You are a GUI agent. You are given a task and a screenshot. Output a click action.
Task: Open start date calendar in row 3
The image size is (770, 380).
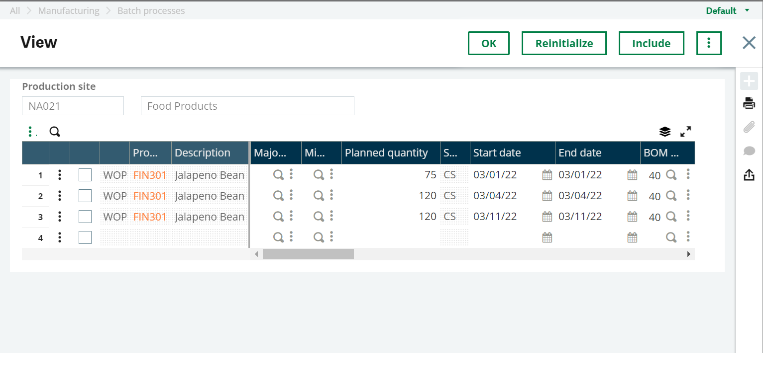click(547, 217)
